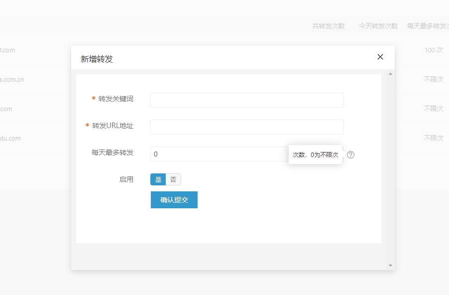Focus the 转发URL地址 input field
The height and width of the screenshot is (295, 449).
pyautogui.click(x=246, y=127)
